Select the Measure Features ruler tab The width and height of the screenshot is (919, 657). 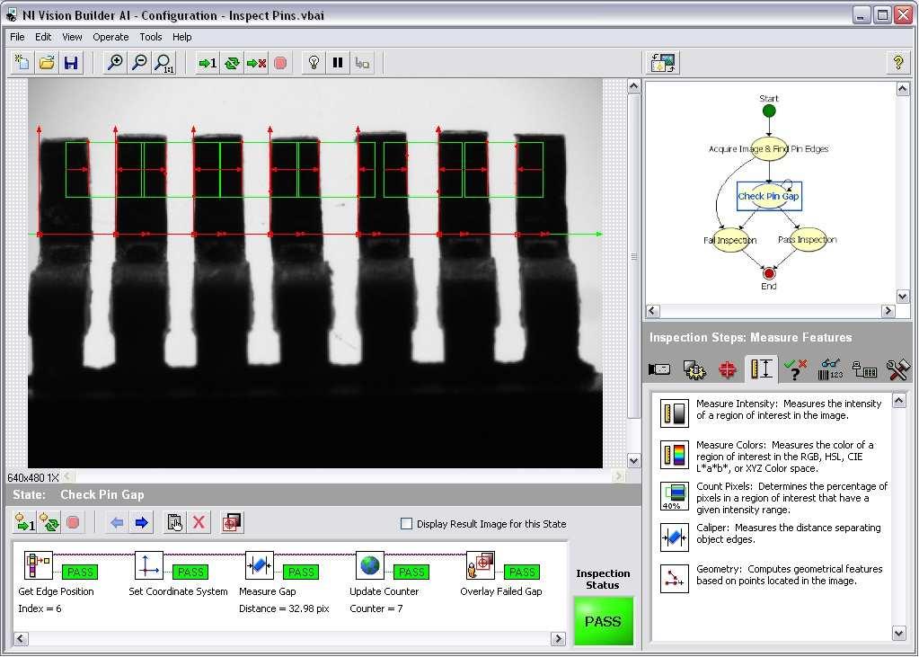pyautogui.click(x=761, y=369)
